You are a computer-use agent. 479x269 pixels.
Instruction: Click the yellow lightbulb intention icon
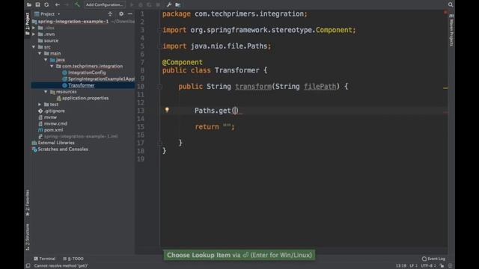(167, 110)
